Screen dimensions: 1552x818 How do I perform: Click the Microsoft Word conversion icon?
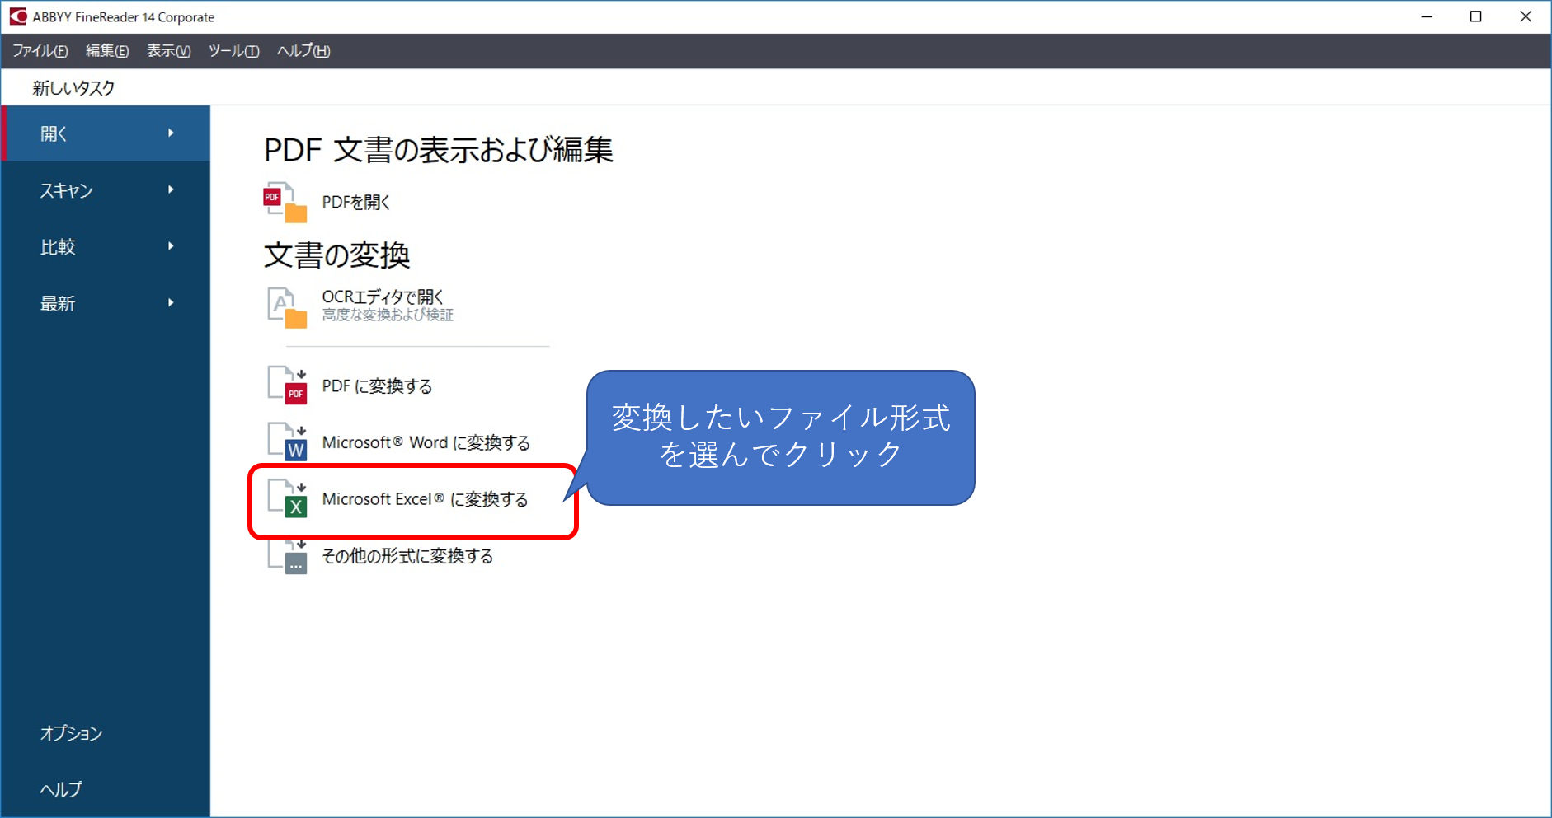pyautogui.click(x=287, y=442)
